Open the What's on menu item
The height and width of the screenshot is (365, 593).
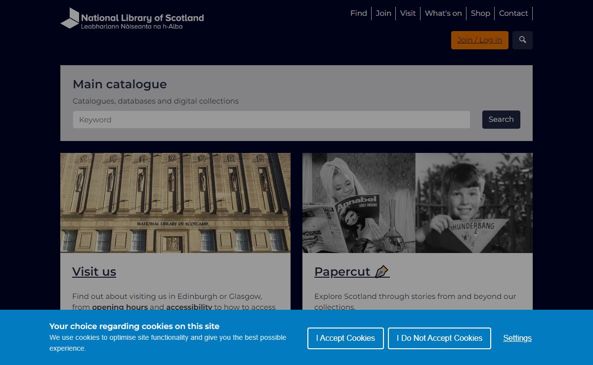click(x=443, y=13)
